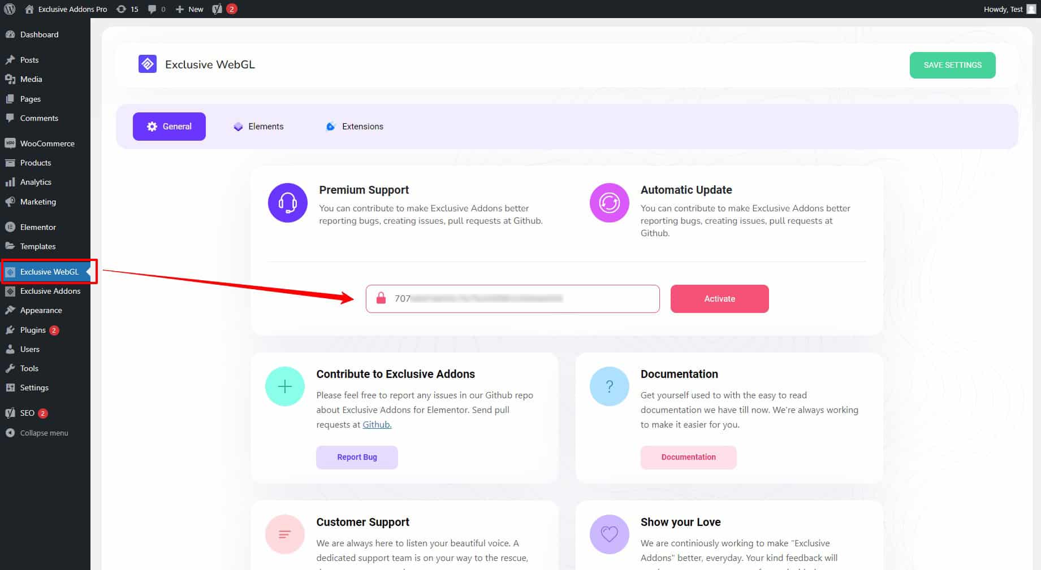Click the Users person icon
This screenshot has height=570, width=1041.
(10, 349)
